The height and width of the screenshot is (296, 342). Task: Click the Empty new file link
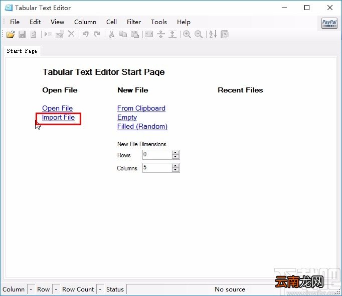[x=127, y=118]
